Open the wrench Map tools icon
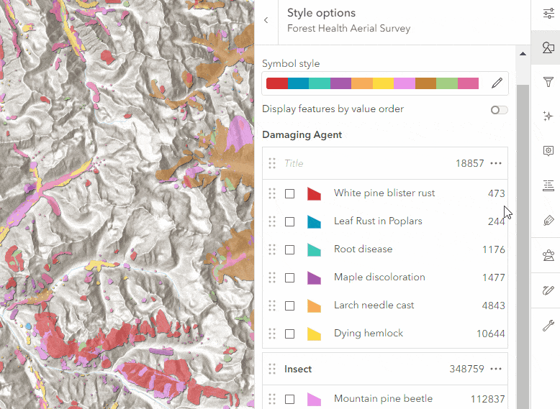The height and width of the screenshot is (409, 560). click(548, 326)
